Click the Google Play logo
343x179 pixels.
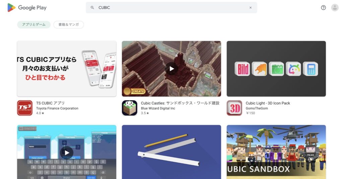point(27,8)
